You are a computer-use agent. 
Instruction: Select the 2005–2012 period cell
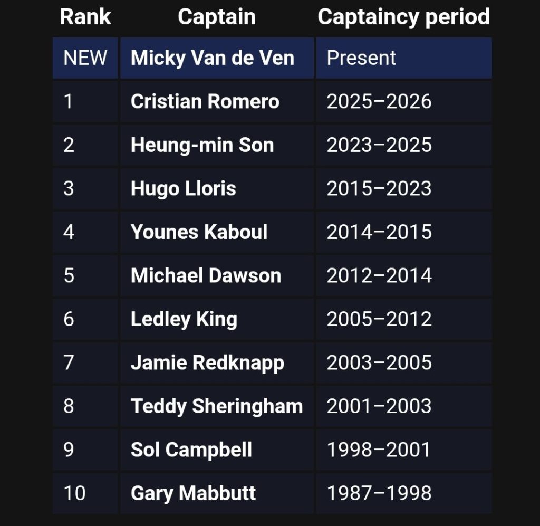coord(403,319)
